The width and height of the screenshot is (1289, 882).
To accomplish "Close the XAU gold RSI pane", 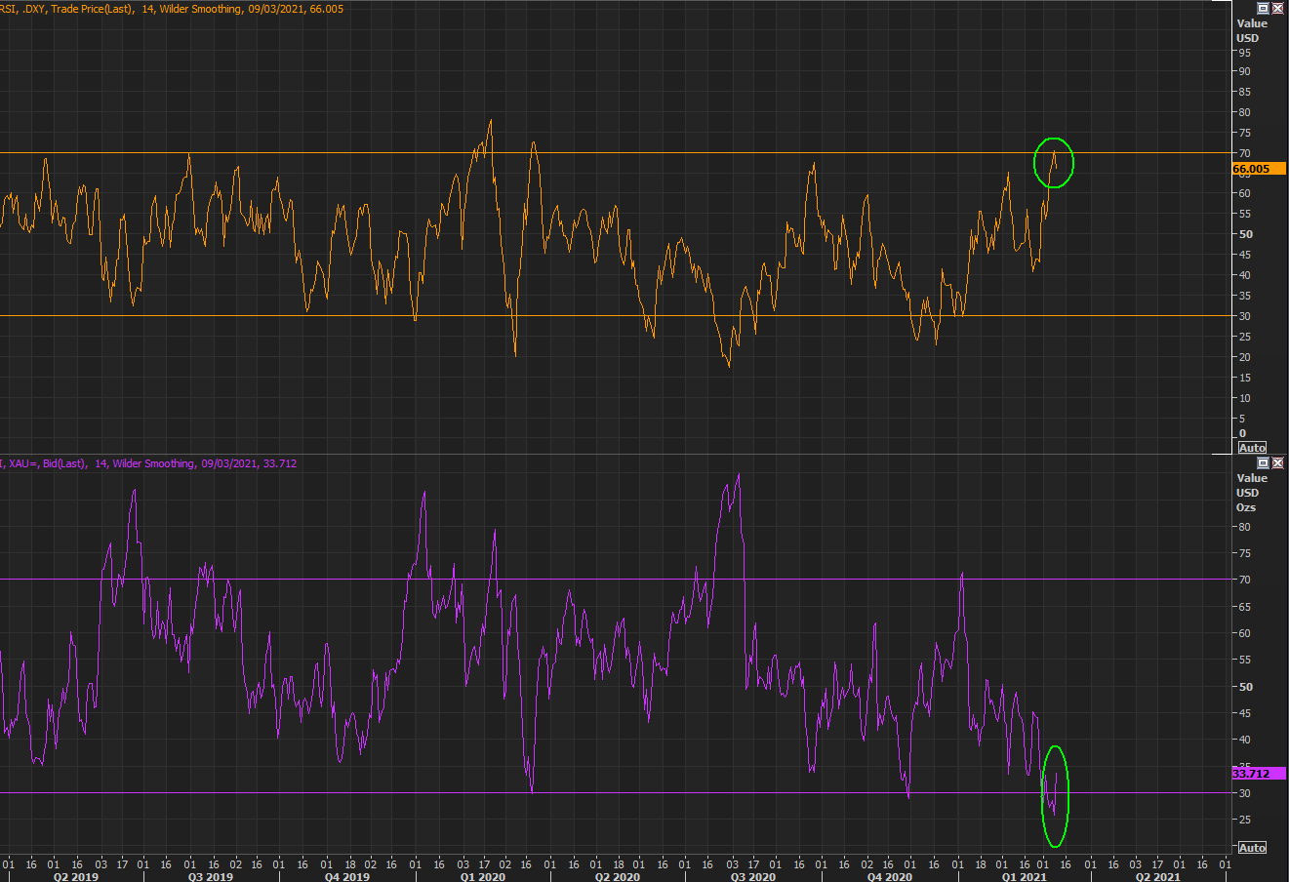I will pyautogui.click(x=1277, y=462).
